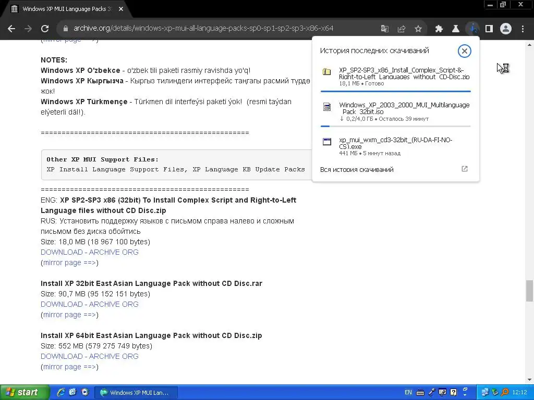Screen dimensions: 534x400
Task: Open the translate page icon
Action: click(384, 29)
